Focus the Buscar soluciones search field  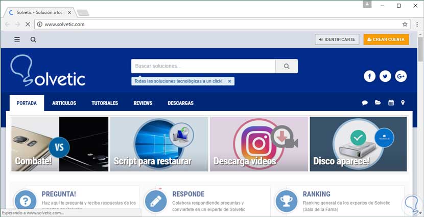tap(203, 66)
